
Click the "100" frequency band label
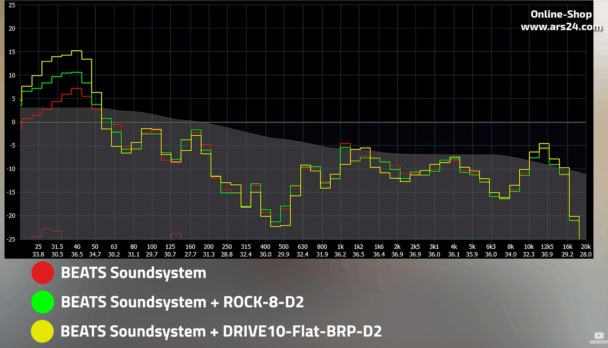pos(152,246)
